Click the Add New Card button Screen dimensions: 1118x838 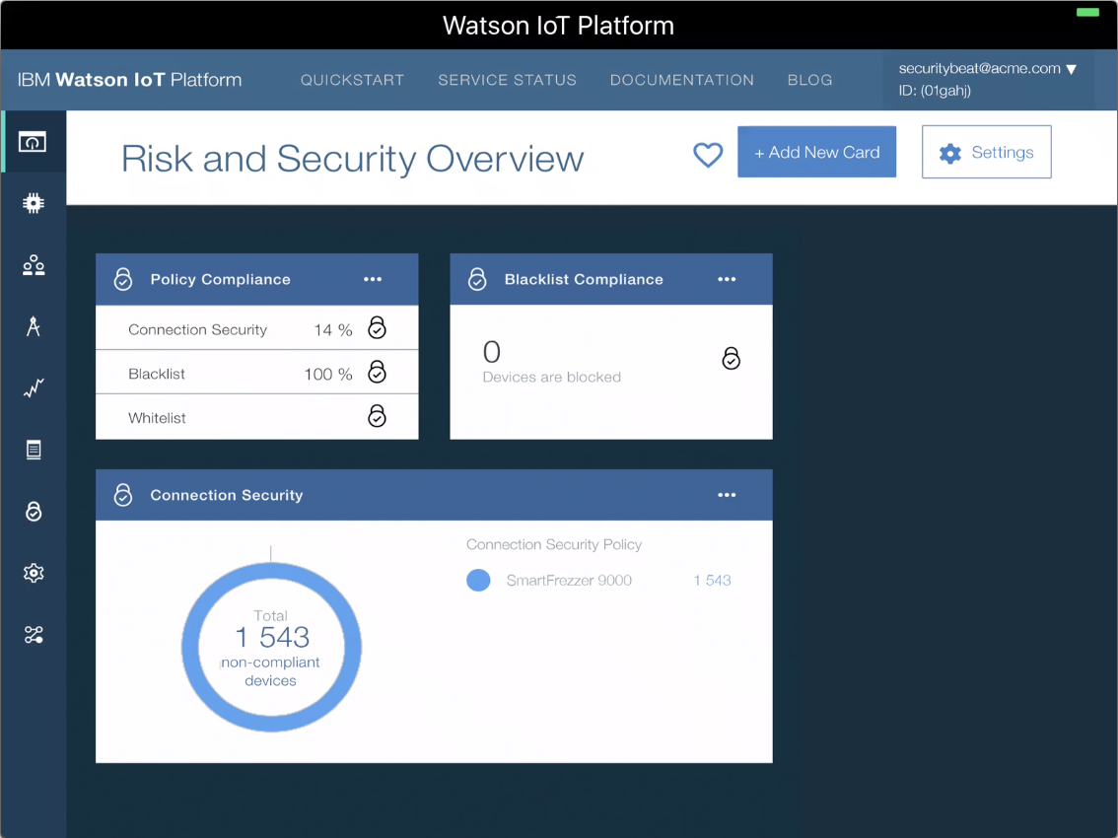pyautogui.click(x=816, y=152)
